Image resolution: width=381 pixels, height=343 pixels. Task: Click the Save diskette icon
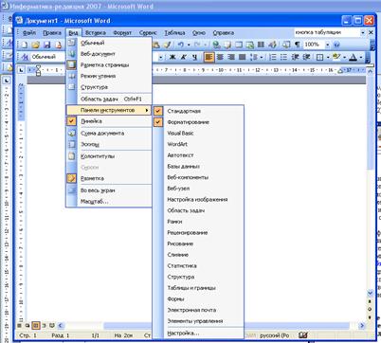[46, 45]
